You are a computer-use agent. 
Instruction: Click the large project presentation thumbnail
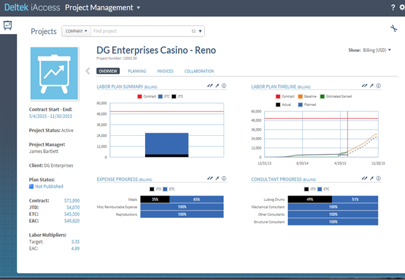[x=54, y=73]
